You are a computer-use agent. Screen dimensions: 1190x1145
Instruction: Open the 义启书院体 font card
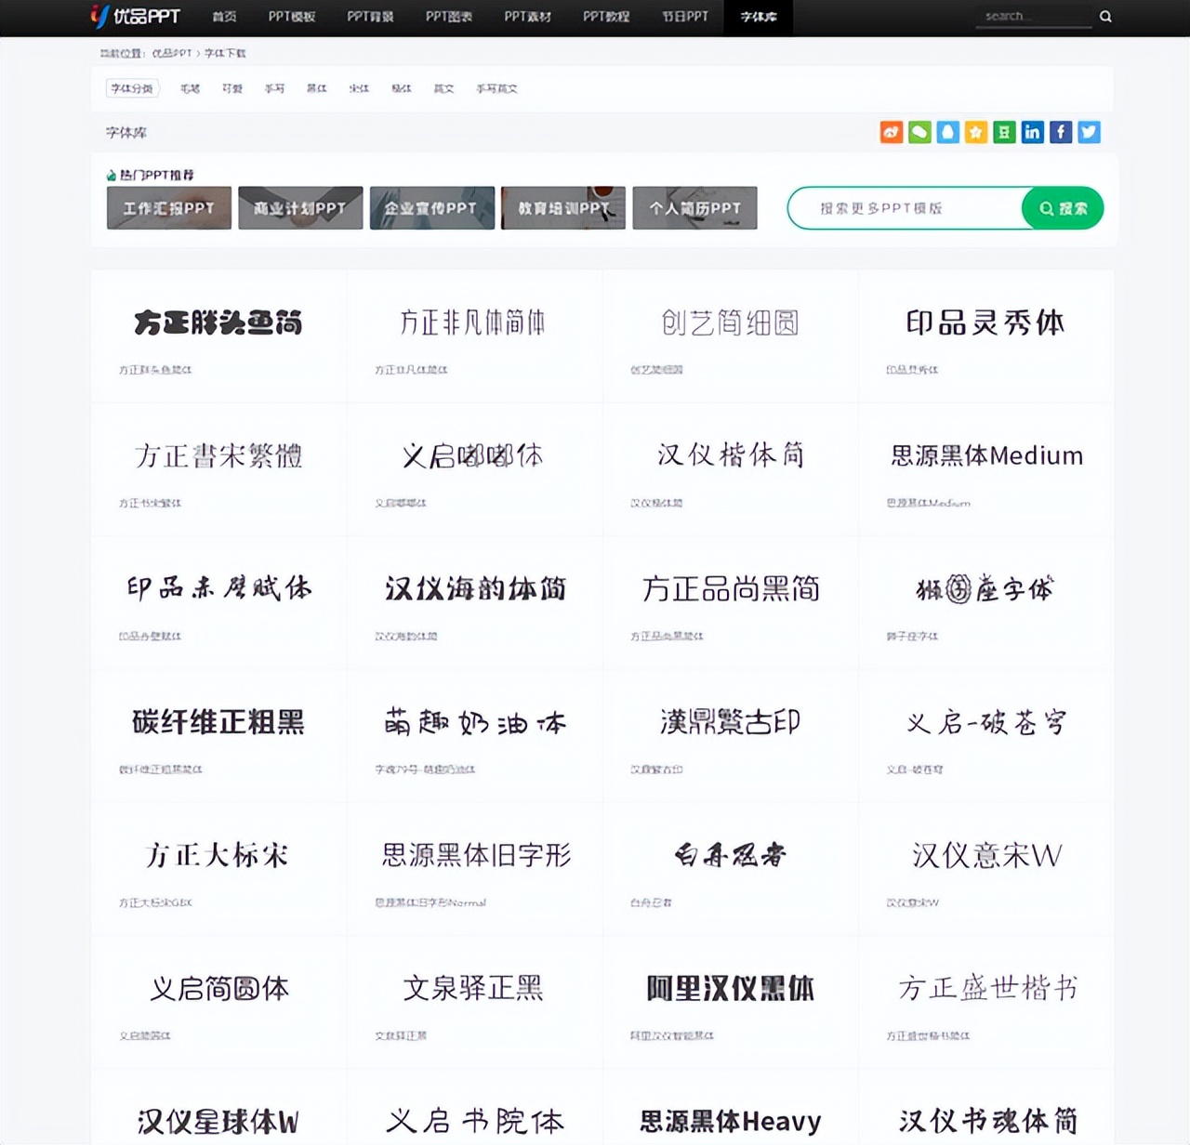click(474, 1107)
